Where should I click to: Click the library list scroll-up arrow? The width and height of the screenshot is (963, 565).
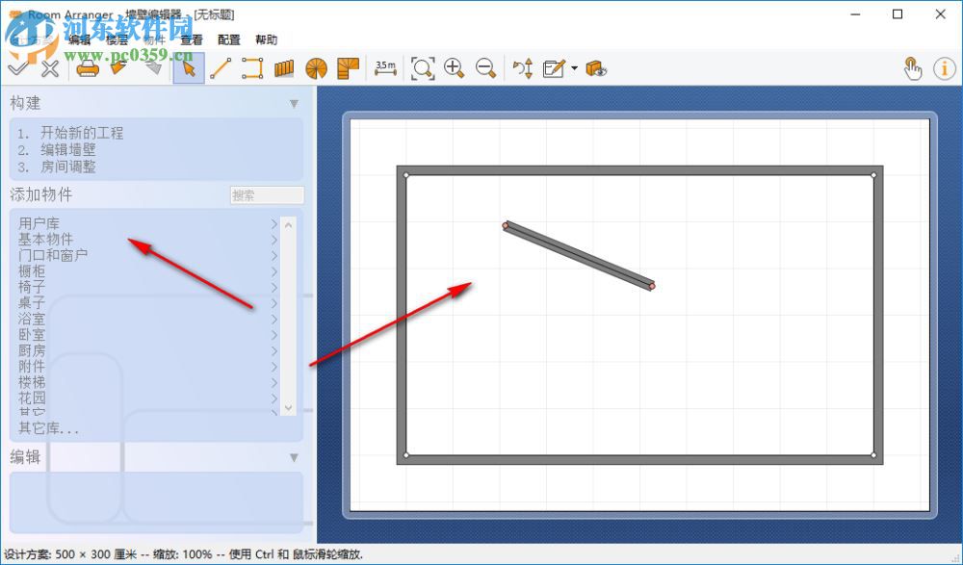click(x=288, y=224)
